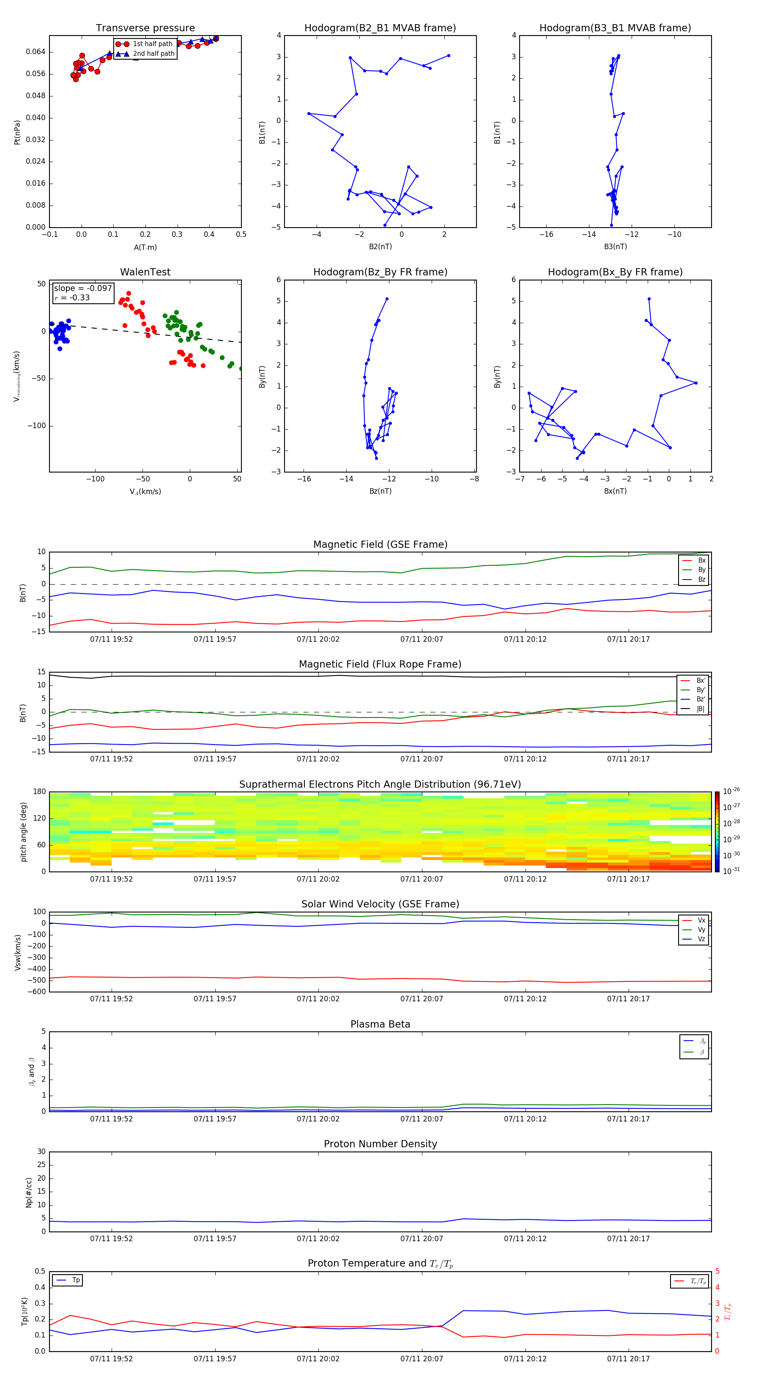Viewport: 761px width, 1396px height.
Task: Select "Bz" in the GSE magnetic field legend
Action: (694, 580)
